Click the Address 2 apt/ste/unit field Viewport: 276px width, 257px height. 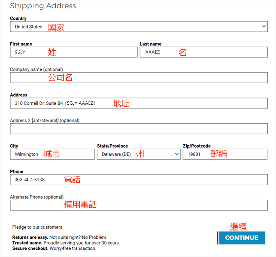click(x=139, y=129)
